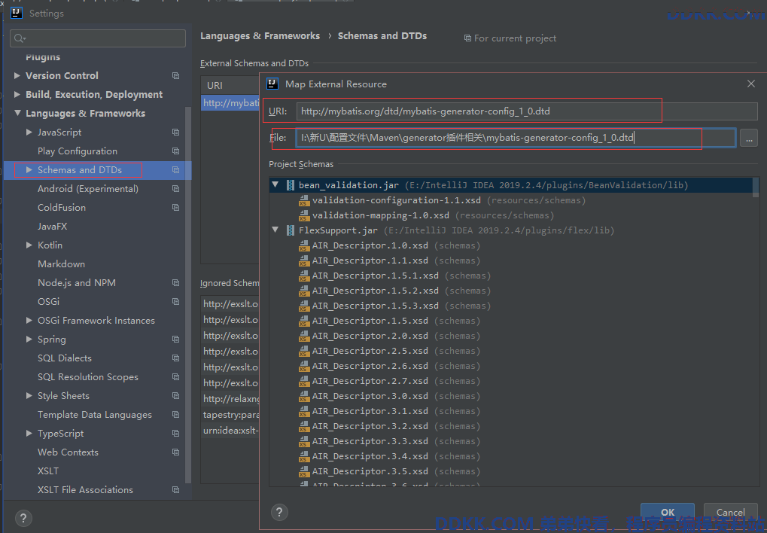Click into the URI input field
The height and width of the screenshot is (533, 767).
pos(527,111)
